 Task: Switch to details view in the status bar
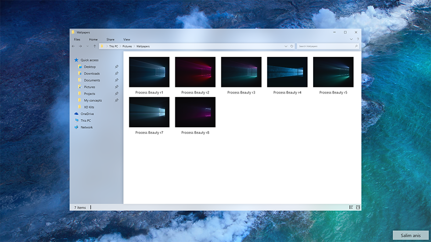coord(351,207)
